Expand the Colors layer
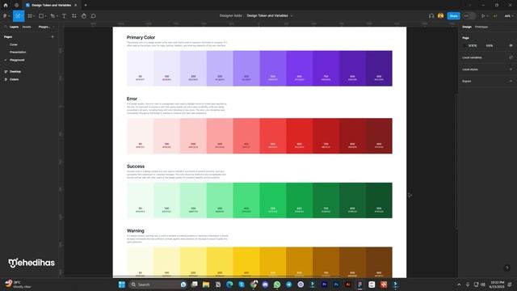Viewport: 517px width, 291px height. [6, 79]
